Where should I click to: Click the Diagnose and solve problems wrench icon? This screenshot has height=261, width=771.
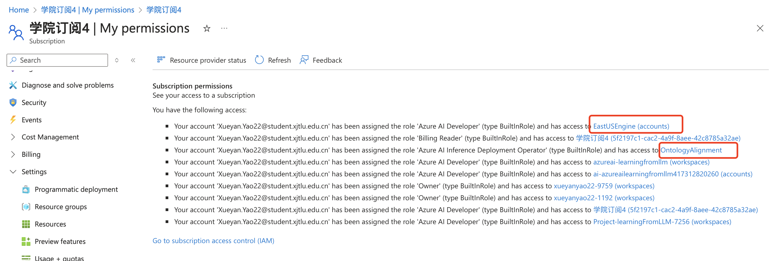click(13, 85)
